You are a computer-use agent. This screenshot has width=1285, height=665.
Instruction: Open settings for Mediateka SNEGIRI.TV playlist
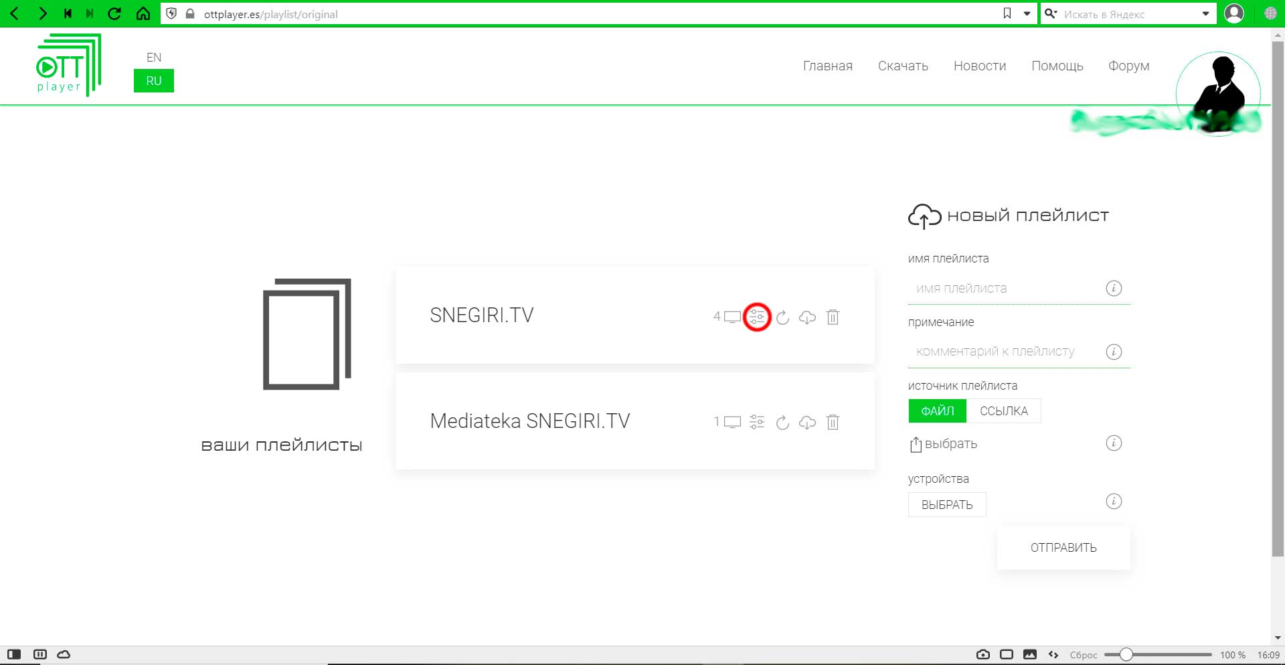tap(757, 422)
